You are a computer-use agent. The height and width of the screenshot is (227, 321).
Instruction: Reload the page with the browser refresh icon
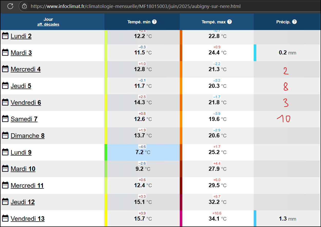(x=10, y=6)
